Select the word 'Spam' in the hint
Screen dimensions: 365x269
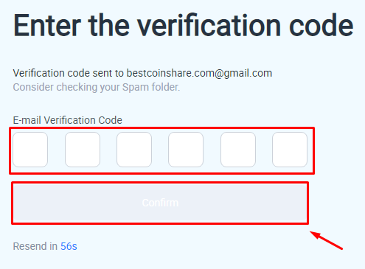(x=136, y=87)
